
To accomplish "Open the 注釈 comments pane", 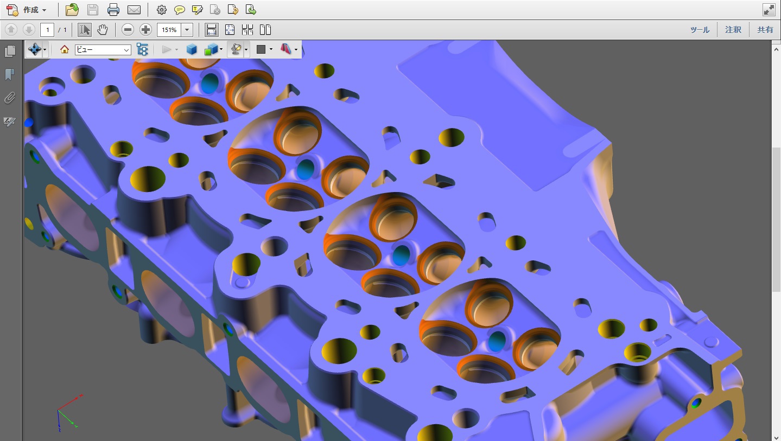I will pos(733,30).
